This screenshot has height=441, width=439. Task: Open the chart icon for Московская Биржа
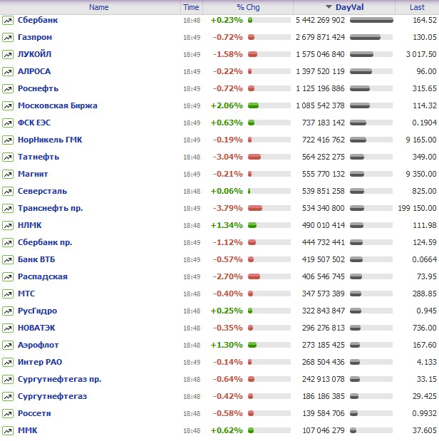coord(7,105)
